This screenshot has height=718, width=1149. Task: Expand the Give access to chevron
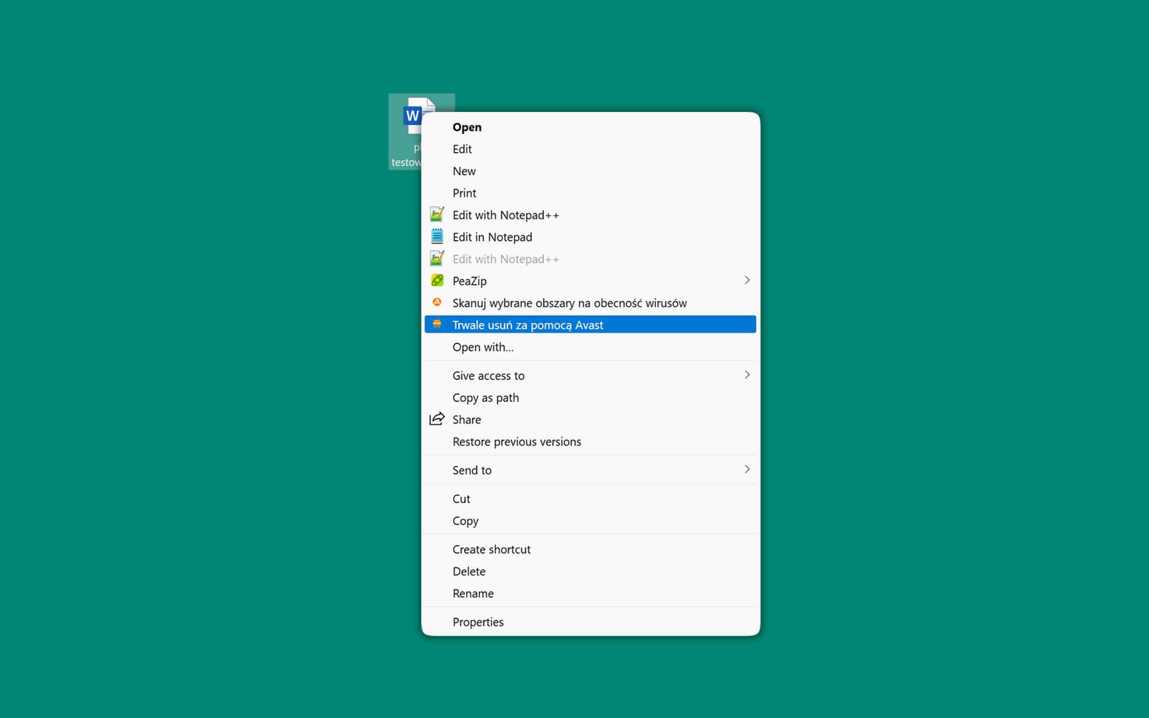[x=746, y=375]
